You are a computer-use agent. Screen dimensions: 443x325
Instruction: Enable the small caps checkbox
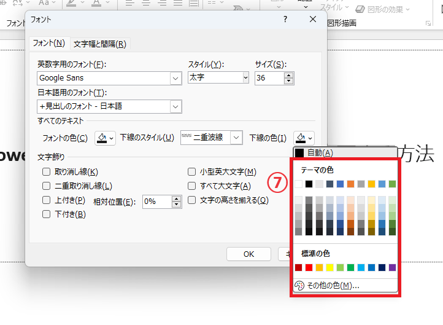(x=191, y=171)
